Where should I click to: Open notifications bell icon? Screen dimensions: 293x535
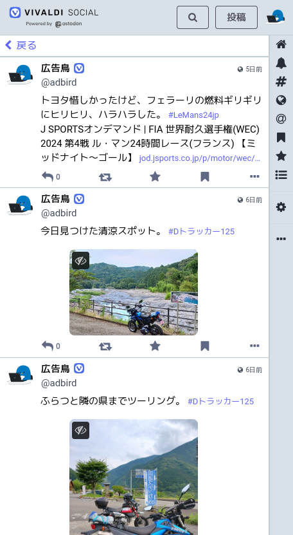pyautogui.click(x=281, y=63)
